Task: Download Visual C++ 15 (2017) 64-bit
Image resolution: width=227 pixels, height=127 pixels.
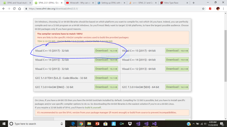Action: (x=177, y=51)
